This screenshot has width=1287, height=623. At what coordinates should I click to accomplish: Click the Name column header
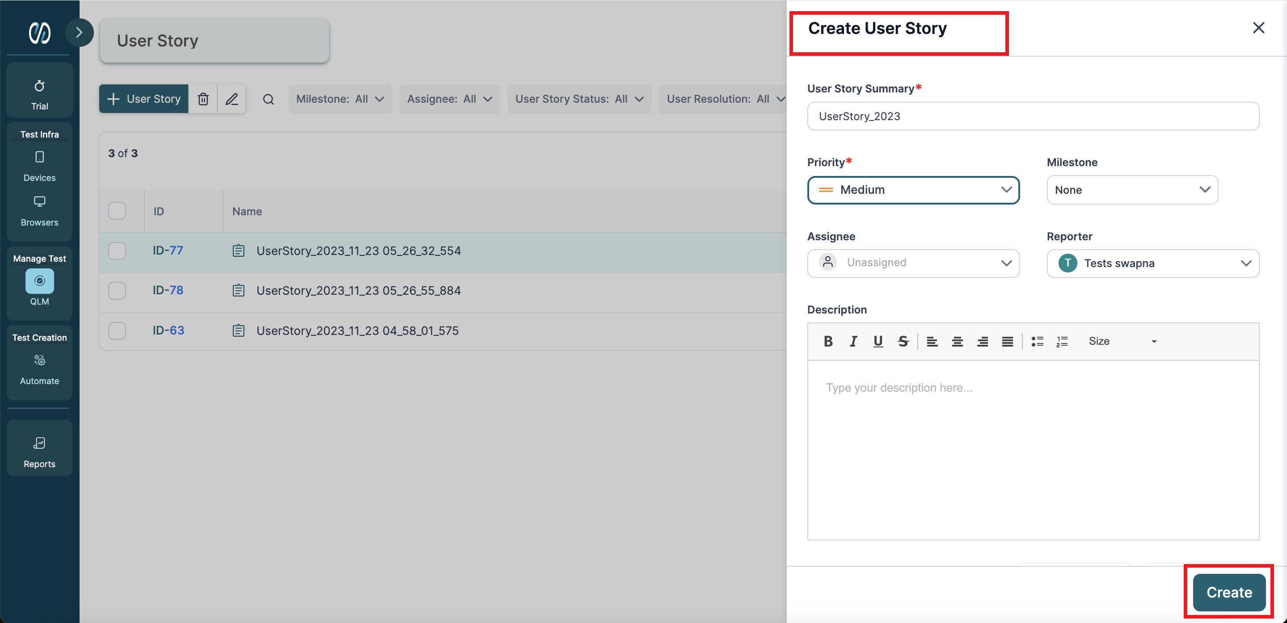247,211
